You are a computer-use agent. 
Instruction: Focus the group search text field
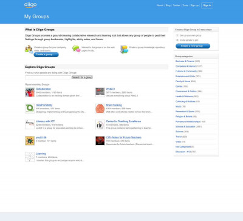(48, 77)
